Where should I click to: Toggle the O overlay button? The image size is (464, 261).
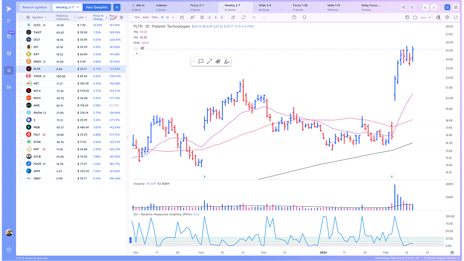(x=209, y=17)
